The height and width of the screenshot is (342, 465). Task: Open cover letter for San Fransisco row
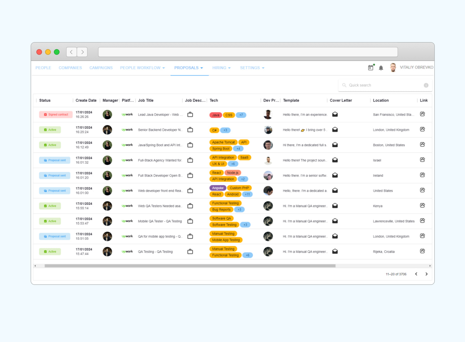pyautogui.click(x=335, y=114)
